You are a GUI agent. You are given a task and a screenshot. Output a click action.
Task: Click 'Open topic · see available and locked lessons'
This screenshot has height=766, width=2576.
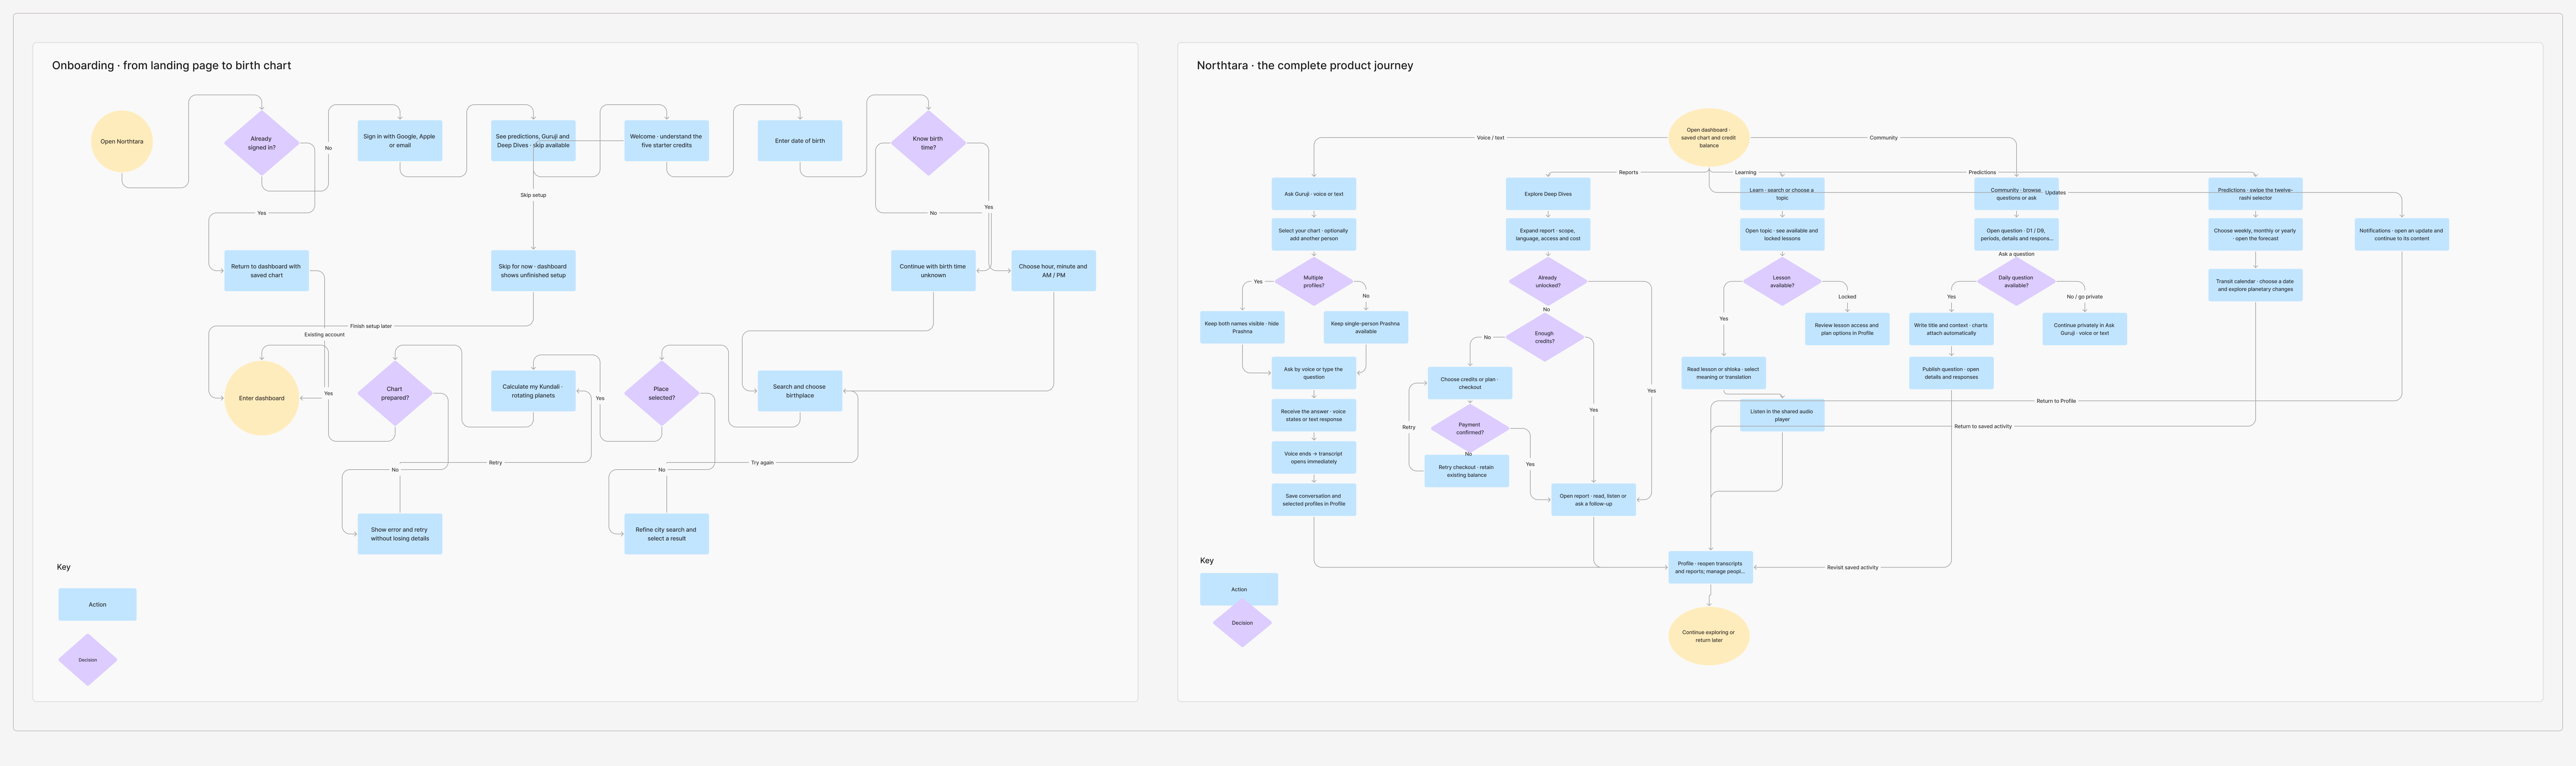coord(1782,235)
